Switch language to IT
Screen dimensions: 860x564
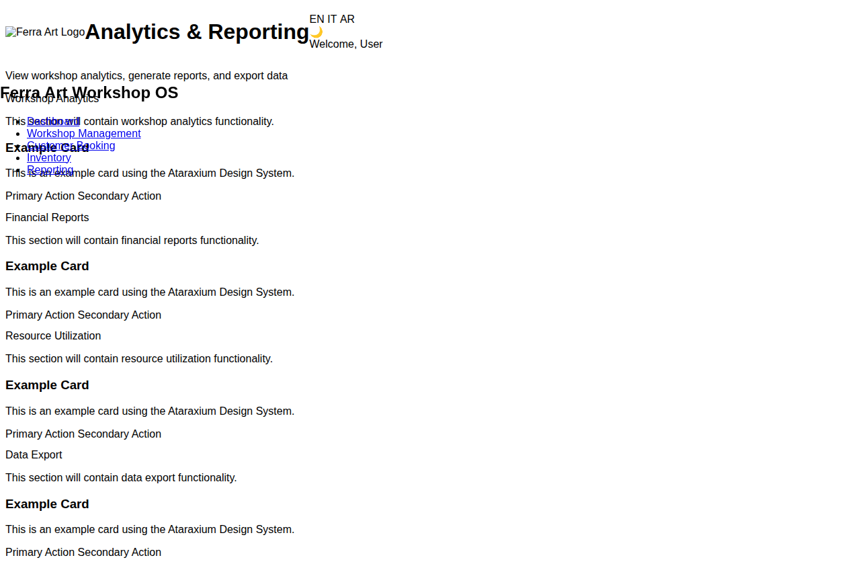332,19
